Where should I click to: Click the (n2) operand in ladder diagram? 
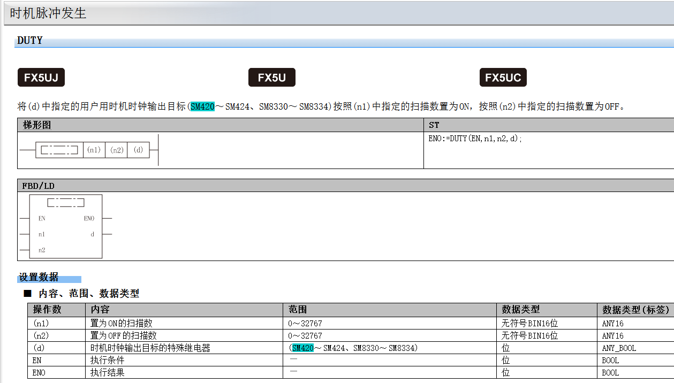117,150
